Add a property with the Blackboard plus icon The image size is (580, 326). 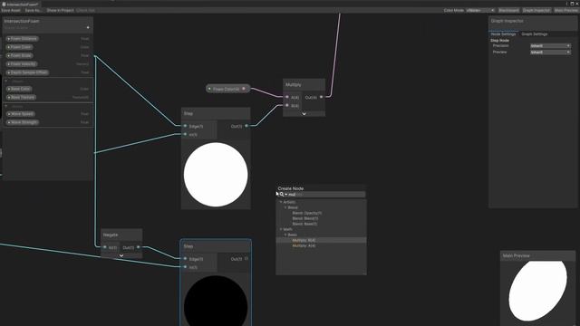tap(88, 27)
